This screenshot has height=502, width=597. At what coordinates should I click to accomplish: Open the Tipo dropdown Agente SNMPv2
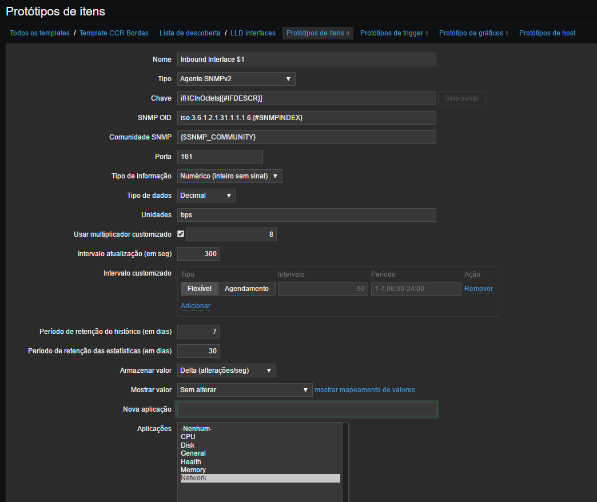point(236,79)
